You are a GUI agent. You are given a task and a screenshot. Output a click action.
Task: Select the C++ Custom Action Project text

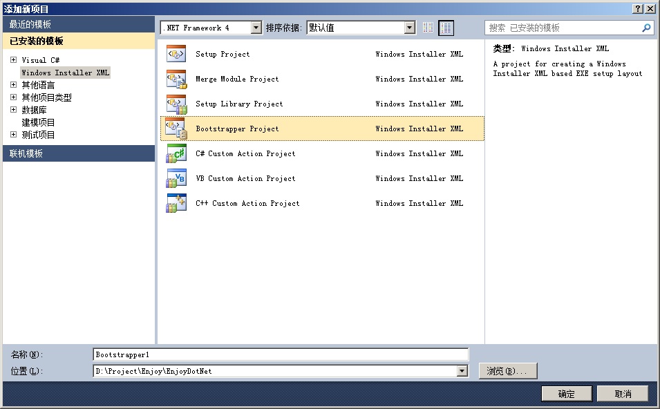247,203
